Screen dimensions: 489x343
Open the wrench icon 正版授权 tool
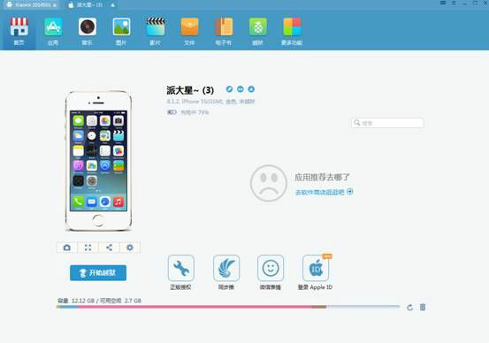[181, 268]
